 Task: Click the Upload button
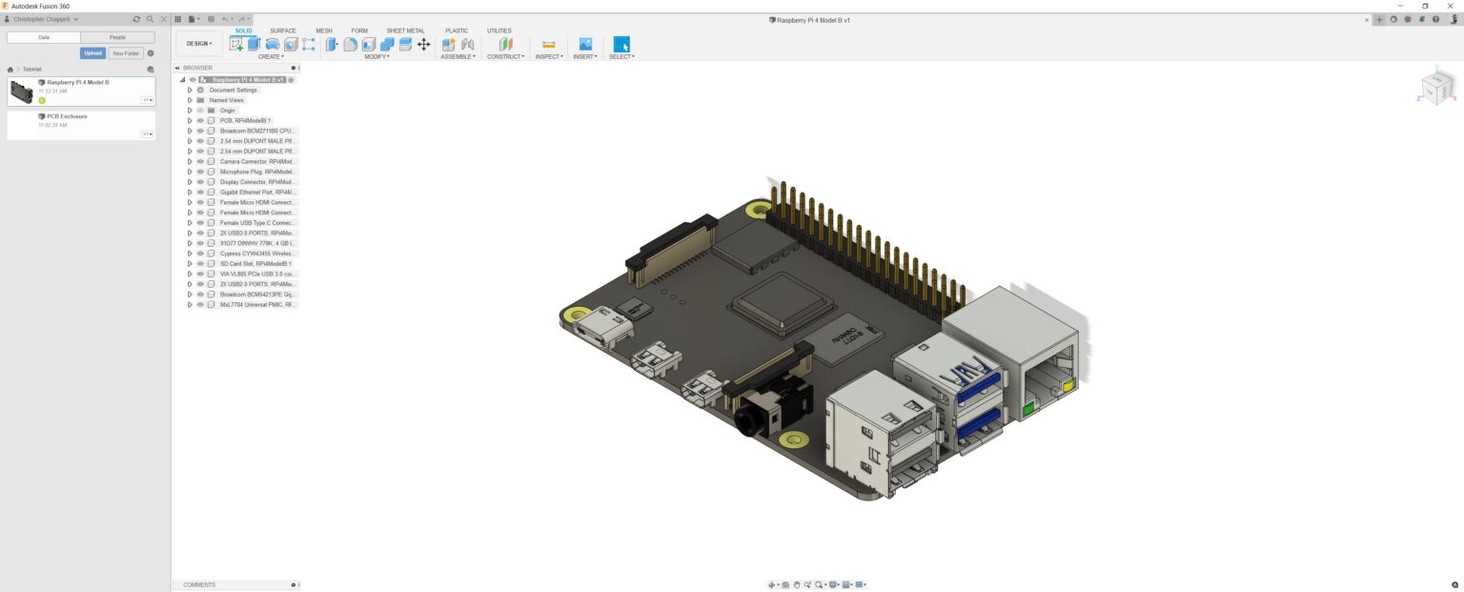point(92,53)
